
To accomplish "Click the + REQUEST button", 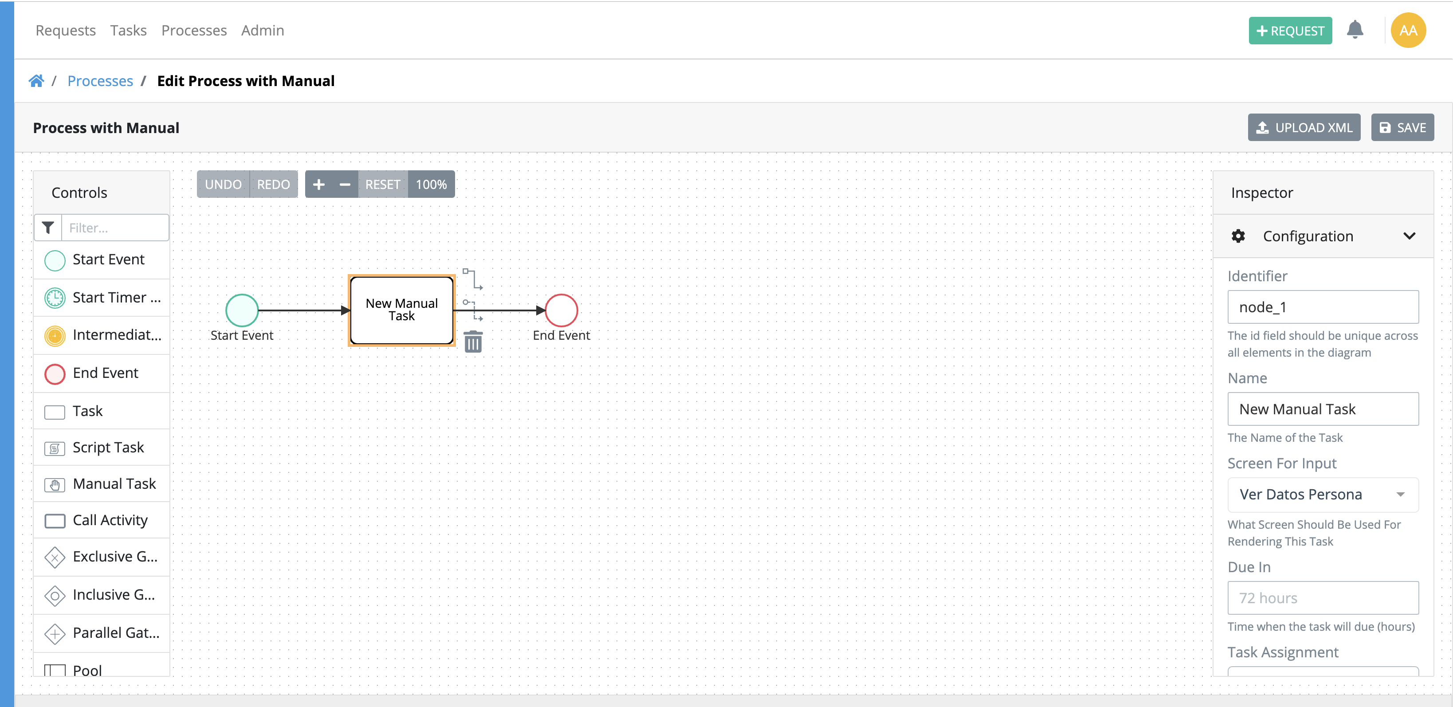I will coord(1290,31).
